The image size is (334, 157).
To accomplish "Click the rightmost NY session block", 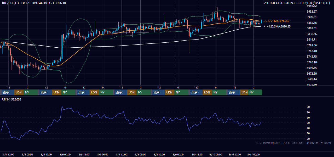I will (x=255, y=92).
